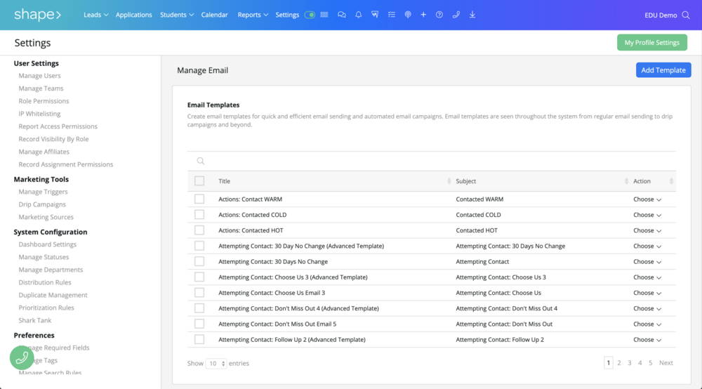Open the EDU Demo account menu
The image size is (702, 389).
pyautogui.click(x=661, y=15)
